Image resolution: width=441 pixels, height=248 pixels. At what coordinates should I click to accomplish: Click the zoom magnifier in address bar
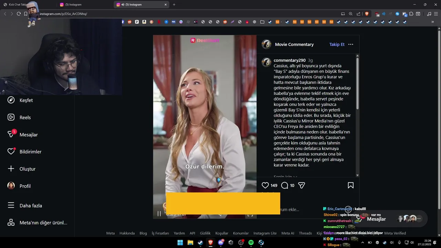(x=351, y=14)
